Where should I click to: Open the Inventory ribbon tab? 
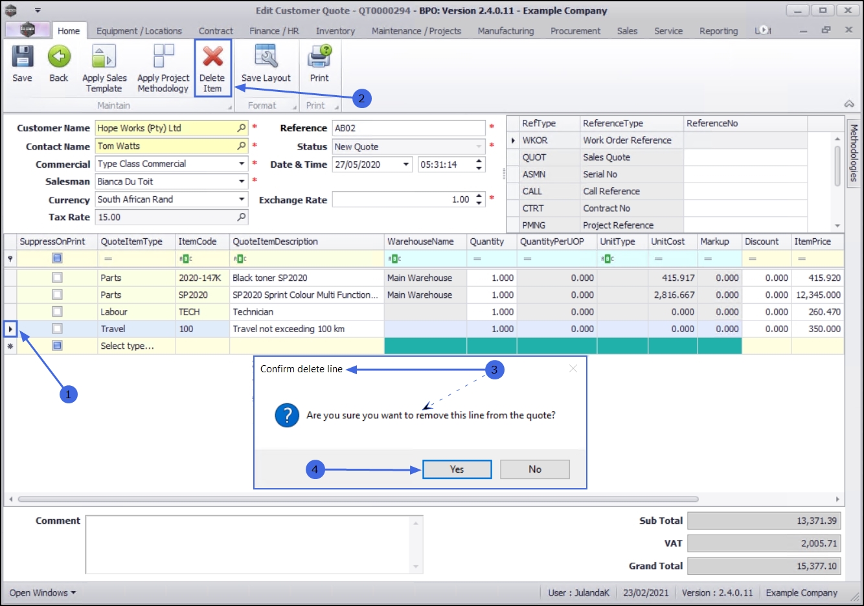(335, 31)
